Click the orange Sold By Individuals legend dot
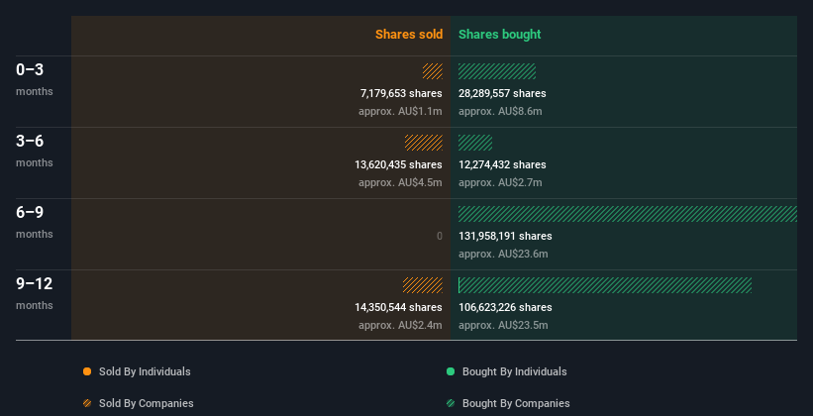 (87, 371)
